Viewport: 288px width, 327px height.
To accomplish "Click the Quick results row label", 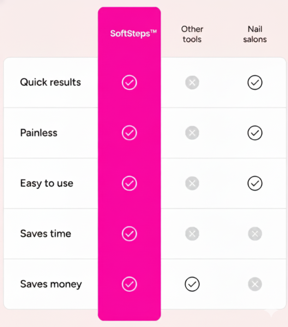I will 50,82.
